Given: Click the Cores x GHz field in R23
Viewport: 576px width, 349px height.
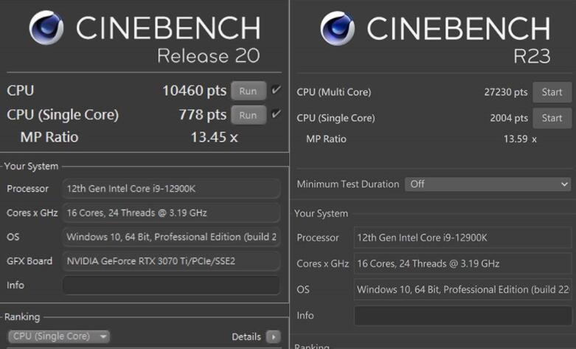Looking at the screenshot, I should 462,263.
